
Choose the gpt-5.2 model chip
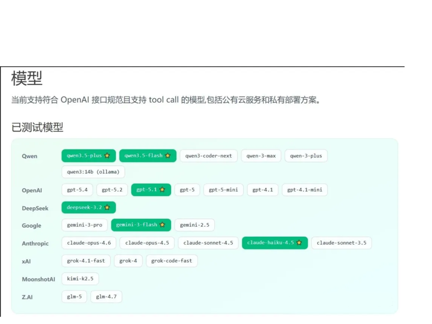point(112,189)
